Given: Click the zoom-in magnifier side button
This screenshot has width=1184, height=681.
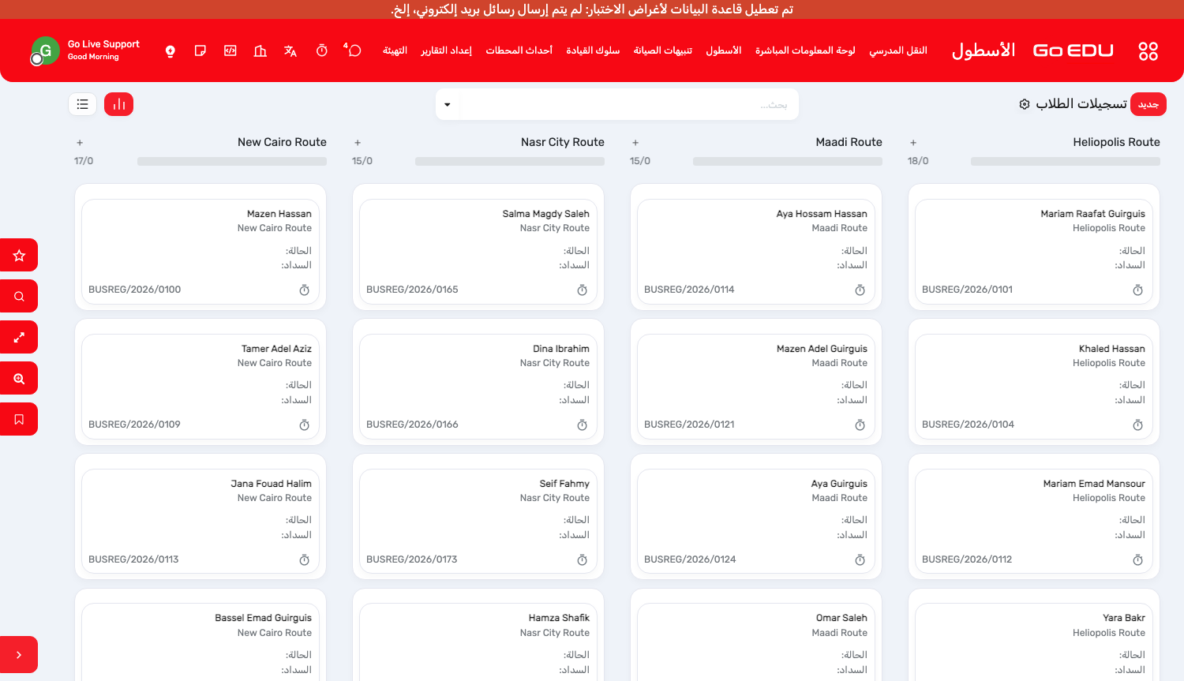Looking at the screenshot, I should [x=19, y=379].
